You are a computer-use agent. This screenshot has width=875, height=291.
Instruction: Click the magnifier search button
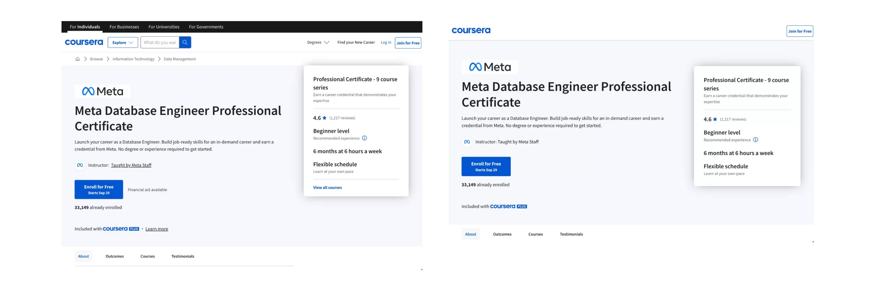(x=185, y=42)
